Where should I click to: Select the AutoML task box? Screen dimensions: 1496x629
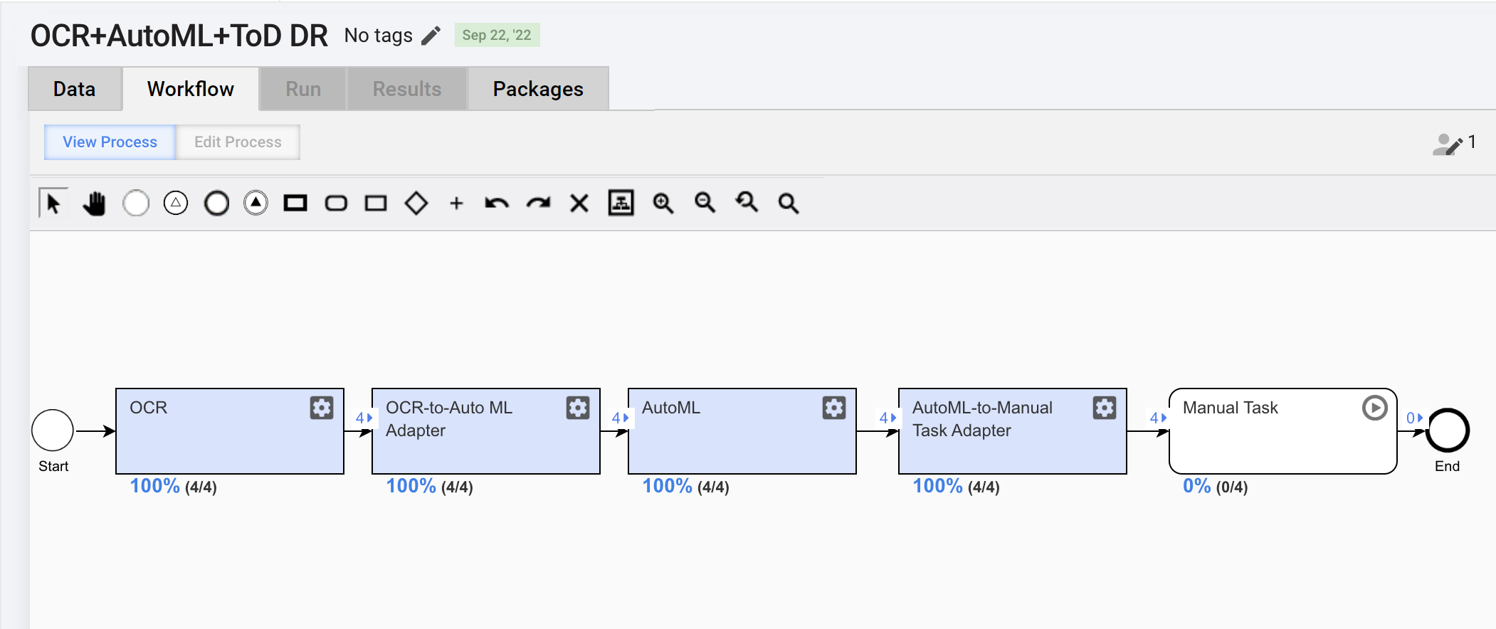point(742,431)
